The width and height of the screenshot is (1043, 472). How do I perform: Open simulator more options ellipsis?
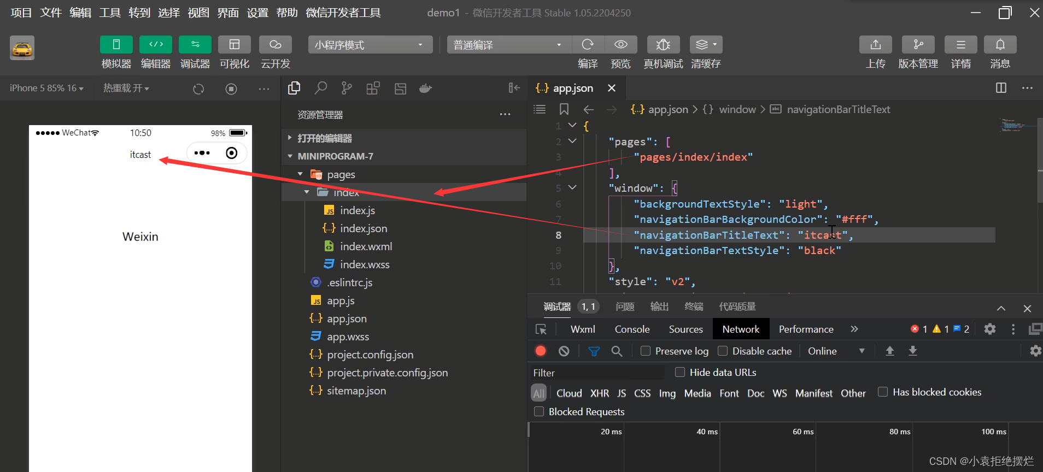click(x=264, y=88)
